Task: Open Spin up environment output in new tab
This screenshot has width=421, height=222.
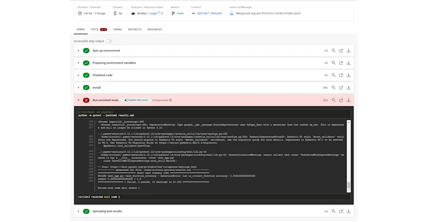Action: tap(341, 51)
